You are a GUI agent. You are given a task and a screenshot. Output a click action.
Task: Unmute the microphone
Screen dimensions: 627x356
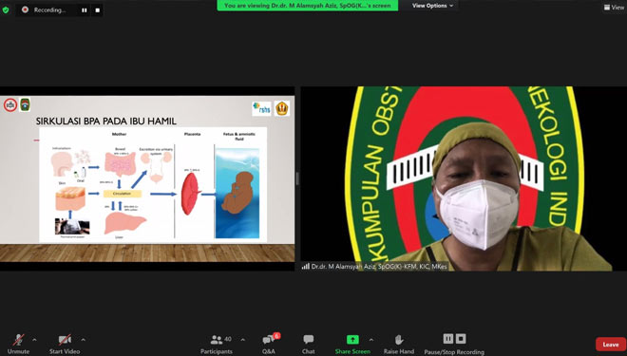coord(18,344)
